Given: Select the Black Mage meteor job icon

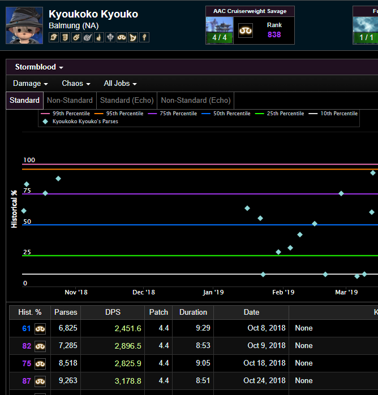Looking at the screenshot, I should (76, 37).
